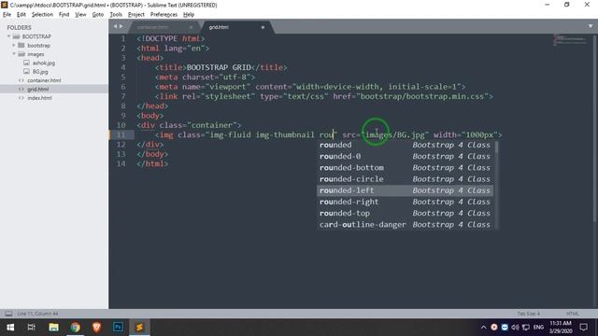The height and width of the screenshot is (336, 598).
Task: Choose 'rounded-0' autocomplete suggestion
Action: (x=405, y=156)
